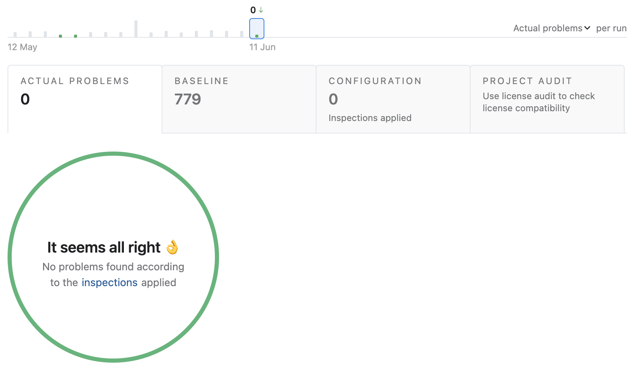
Task: Select the run bar just before the highlighted one
Action: click(x=242, y=34)
